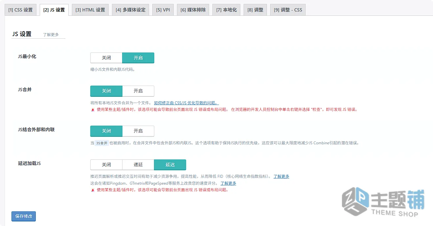
Task: Switch to the [6] 媒体排除 tab
Action: point(193,10)
